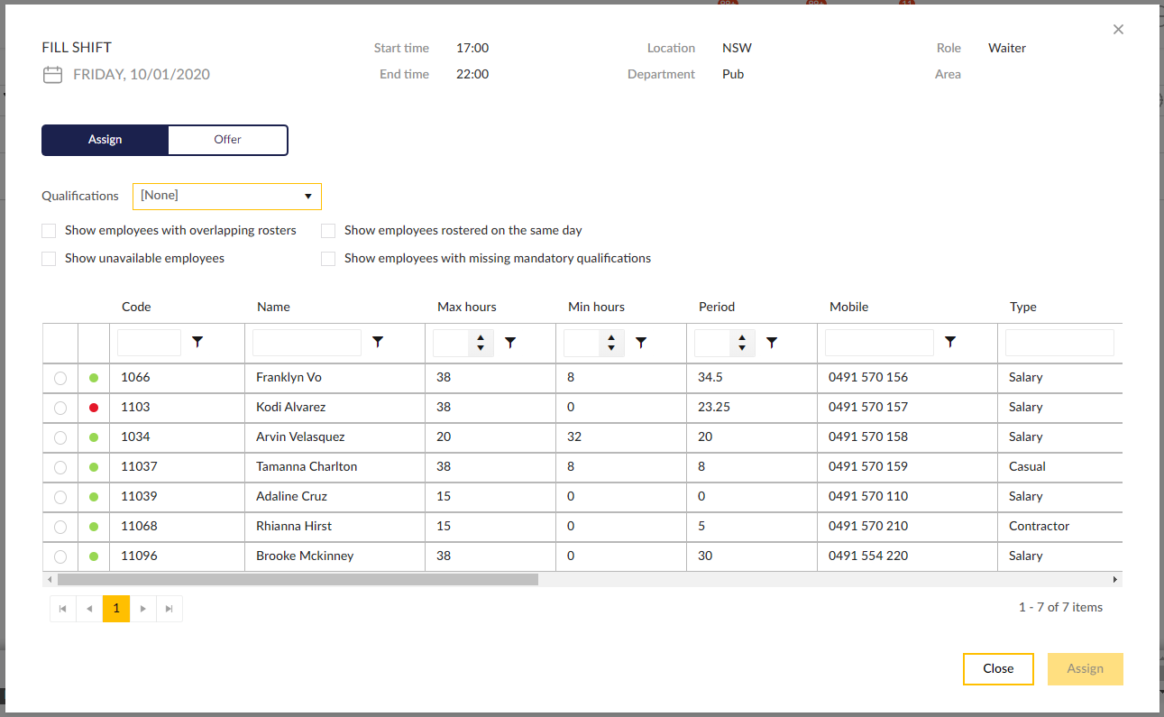This screenshot has height=717, width=1164.
Task: Focus the Mobile filter input field
Action: [x=879, y=343]
